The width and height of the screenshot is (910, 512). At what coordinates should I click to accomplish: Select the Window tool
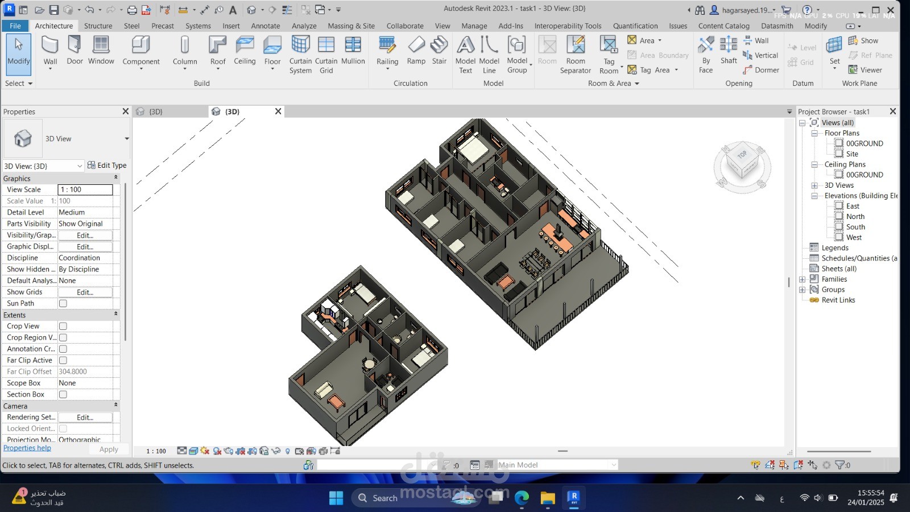click(x=101, y=51)
